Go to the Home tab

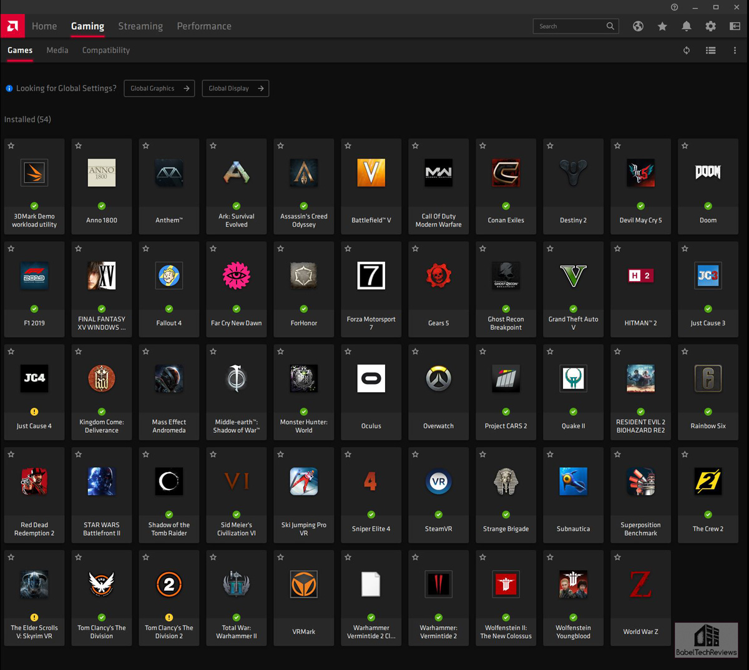[x=44, y=26]
